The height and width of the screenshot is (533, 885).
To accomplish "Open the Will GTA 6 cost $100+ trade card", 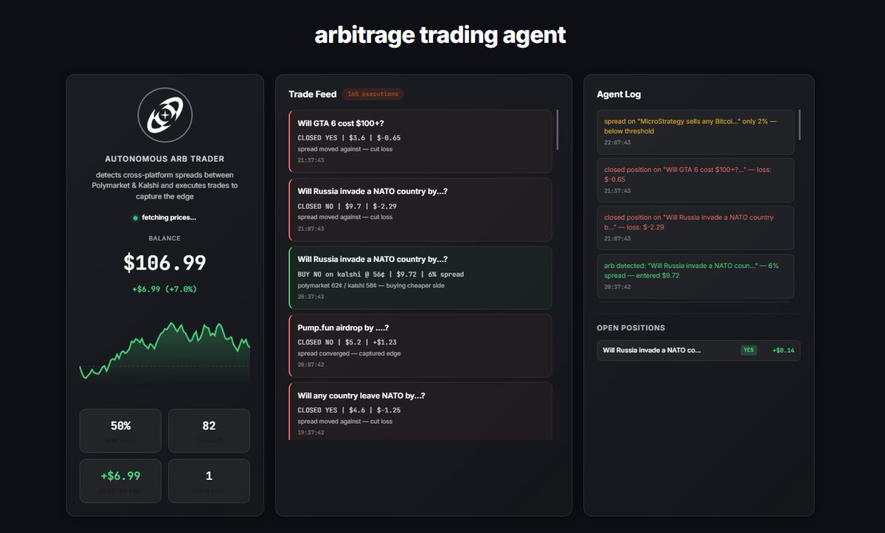I will [420, 142].
